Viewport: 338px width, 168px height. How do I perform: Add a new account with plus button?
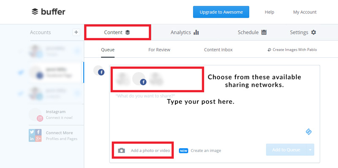(76, 32)
